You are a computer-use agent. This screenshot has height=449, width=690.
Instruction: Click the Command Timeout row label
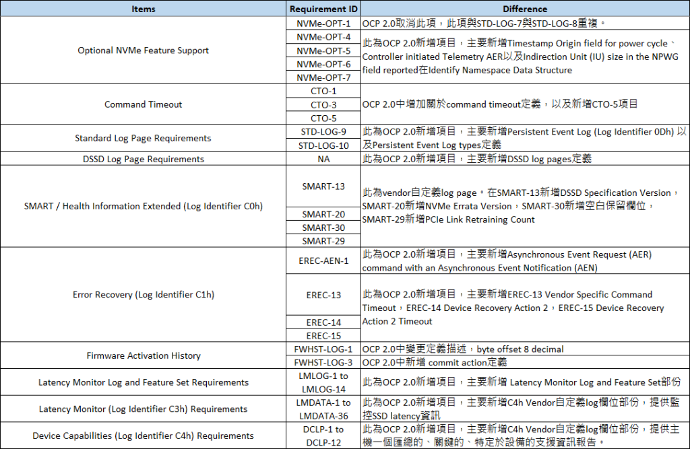pos(143,104)
